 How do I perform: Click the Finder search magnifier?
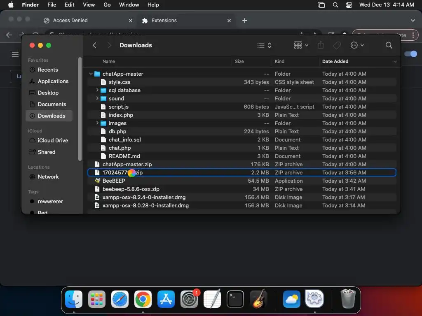(x=389, y=45)
